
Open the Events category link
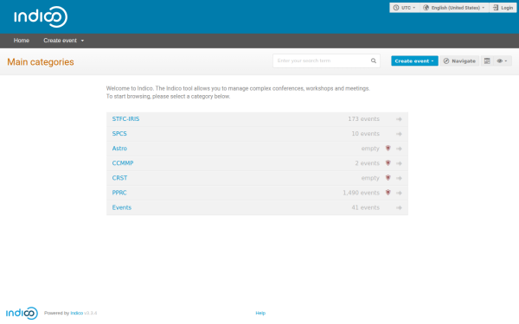pos(122,207)
